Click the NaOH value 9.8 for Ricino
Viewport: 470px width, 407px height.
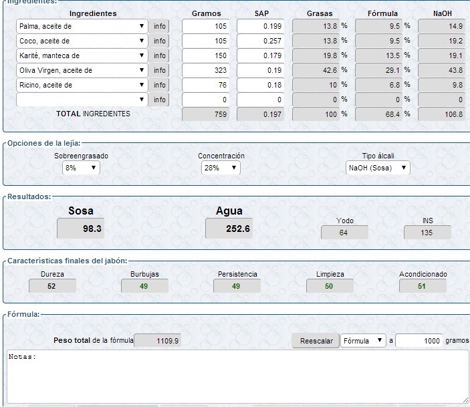442,85
